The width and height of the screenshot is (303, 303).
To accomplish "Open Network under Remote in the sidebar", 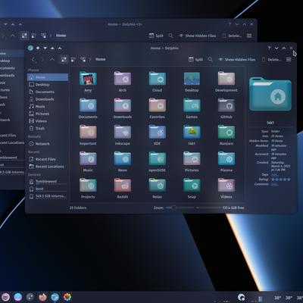I will [48, 144].
